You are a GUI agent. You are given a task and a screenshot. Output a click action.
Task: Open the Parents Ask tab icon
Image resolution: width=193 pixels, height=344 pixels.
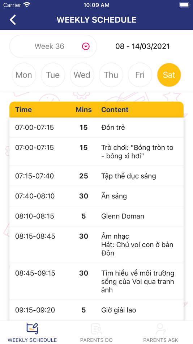(x=160, y=329)
